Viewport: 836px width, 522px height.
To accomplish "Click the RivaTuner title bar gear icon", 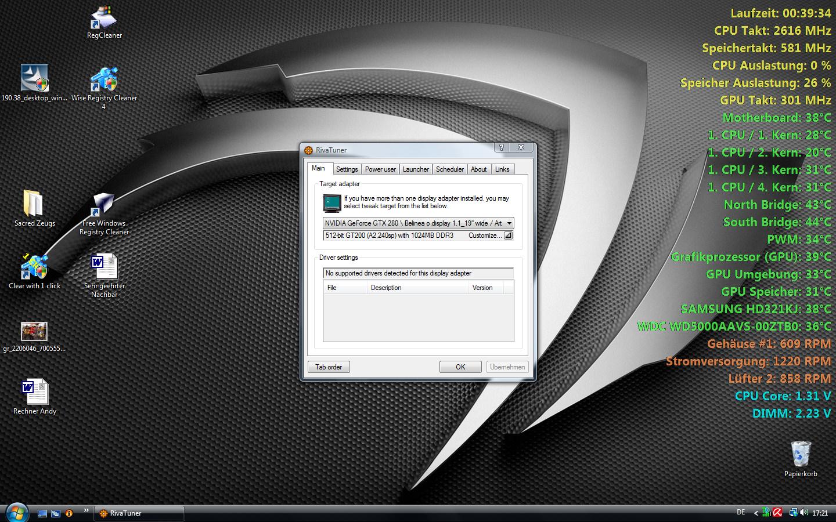I will tap(309, 150).
